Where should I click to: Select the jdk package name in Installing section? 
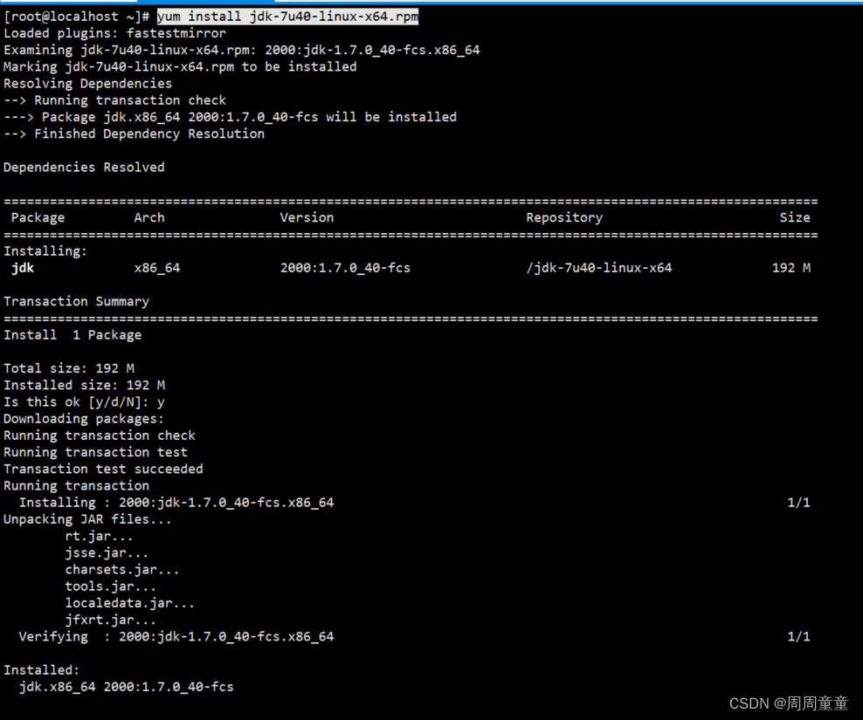click(x=22, y=267)
